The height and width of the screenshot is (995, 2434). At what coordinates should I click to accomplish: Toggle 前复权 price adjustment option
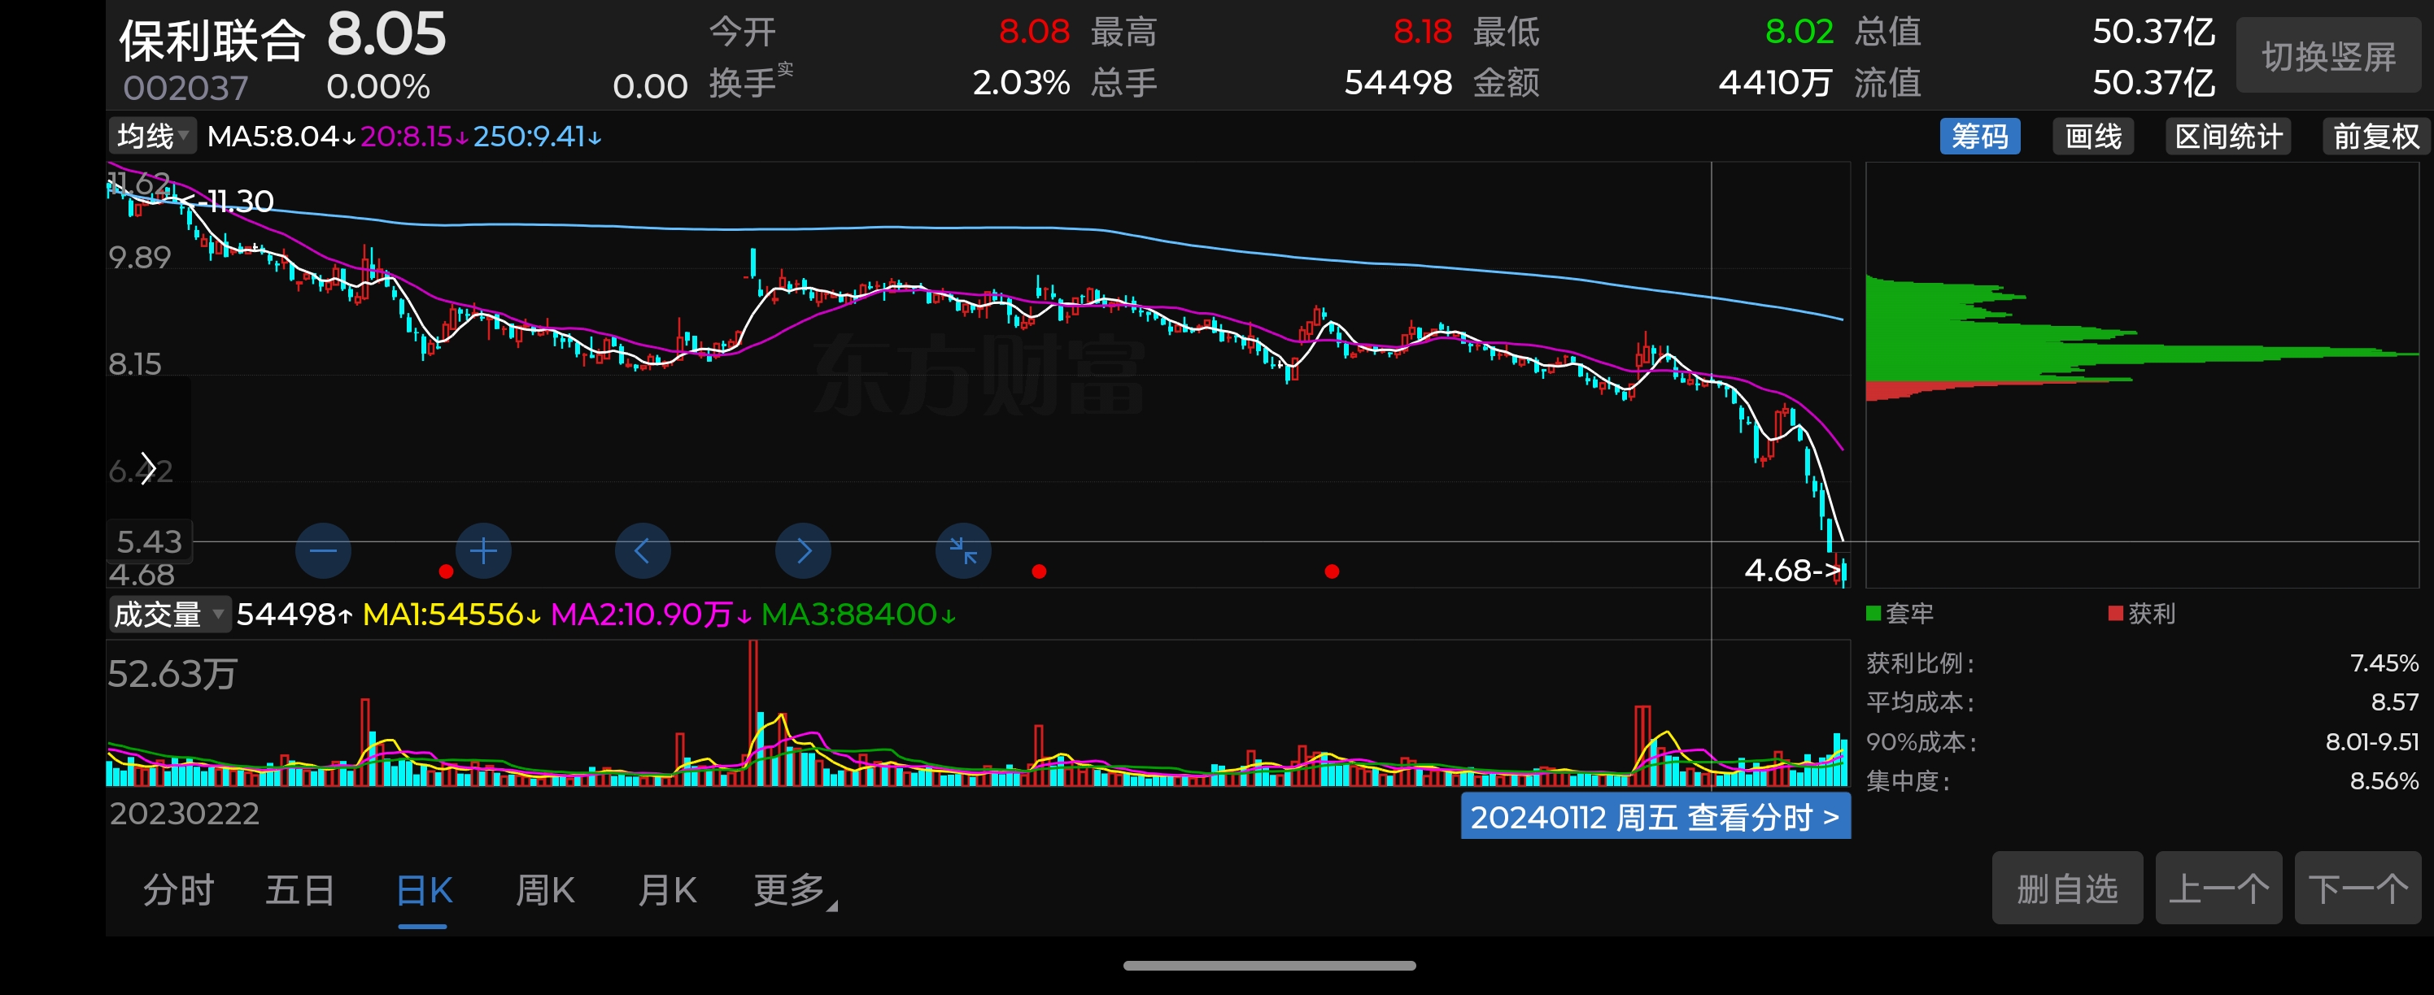click(x=2375, y=137)
